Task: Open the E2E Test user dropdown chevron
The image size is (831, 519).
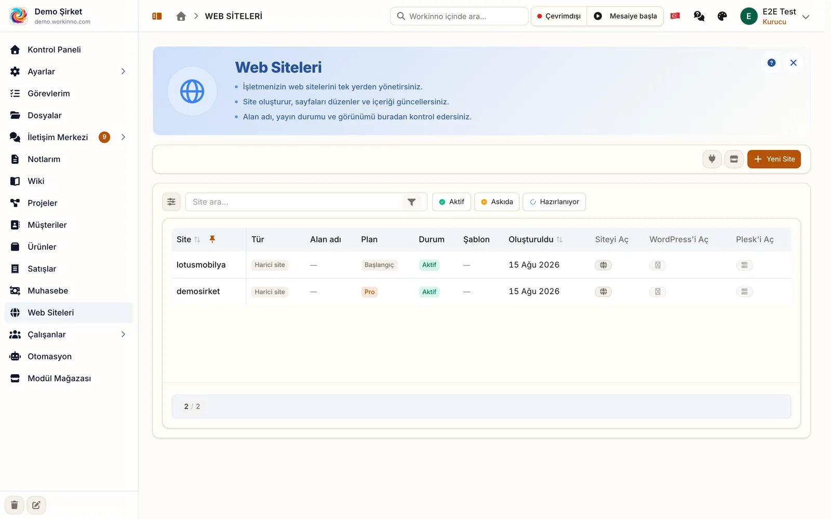Action: [806, 17]
